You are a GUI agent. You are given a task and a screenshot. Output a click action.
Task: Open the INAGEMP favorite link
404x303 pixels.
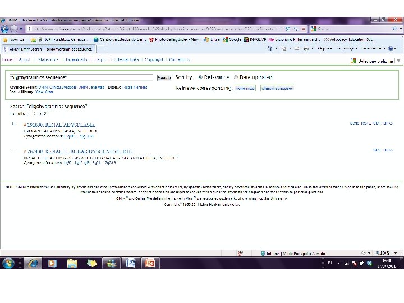[x=255, y=40]
